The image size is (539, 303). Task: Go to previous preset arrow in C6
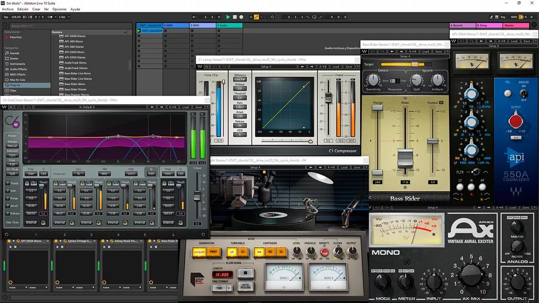[153, 107]
